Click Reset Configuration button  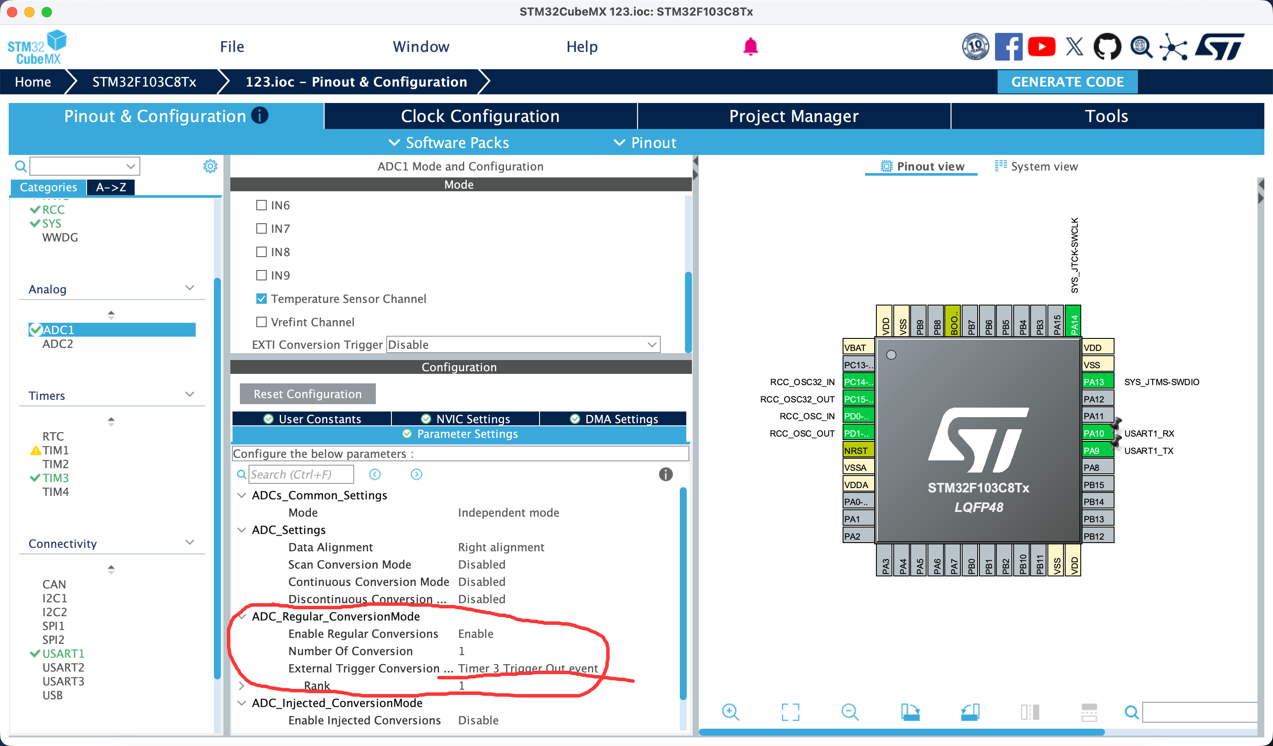pyautogui.click(x=307, y=394)
